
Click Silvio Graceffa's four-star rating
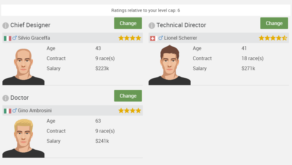click(x=130, y=38)
